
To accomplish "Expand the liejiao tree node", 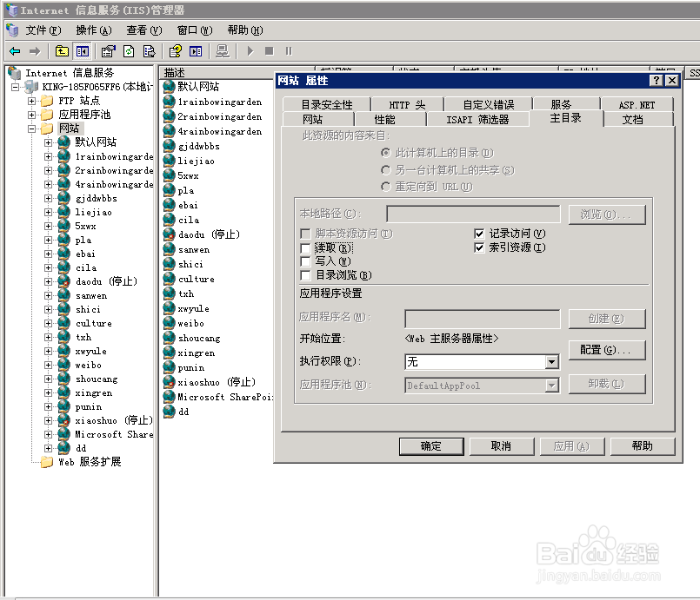I will pyautogui.click(x=48, y=212).
